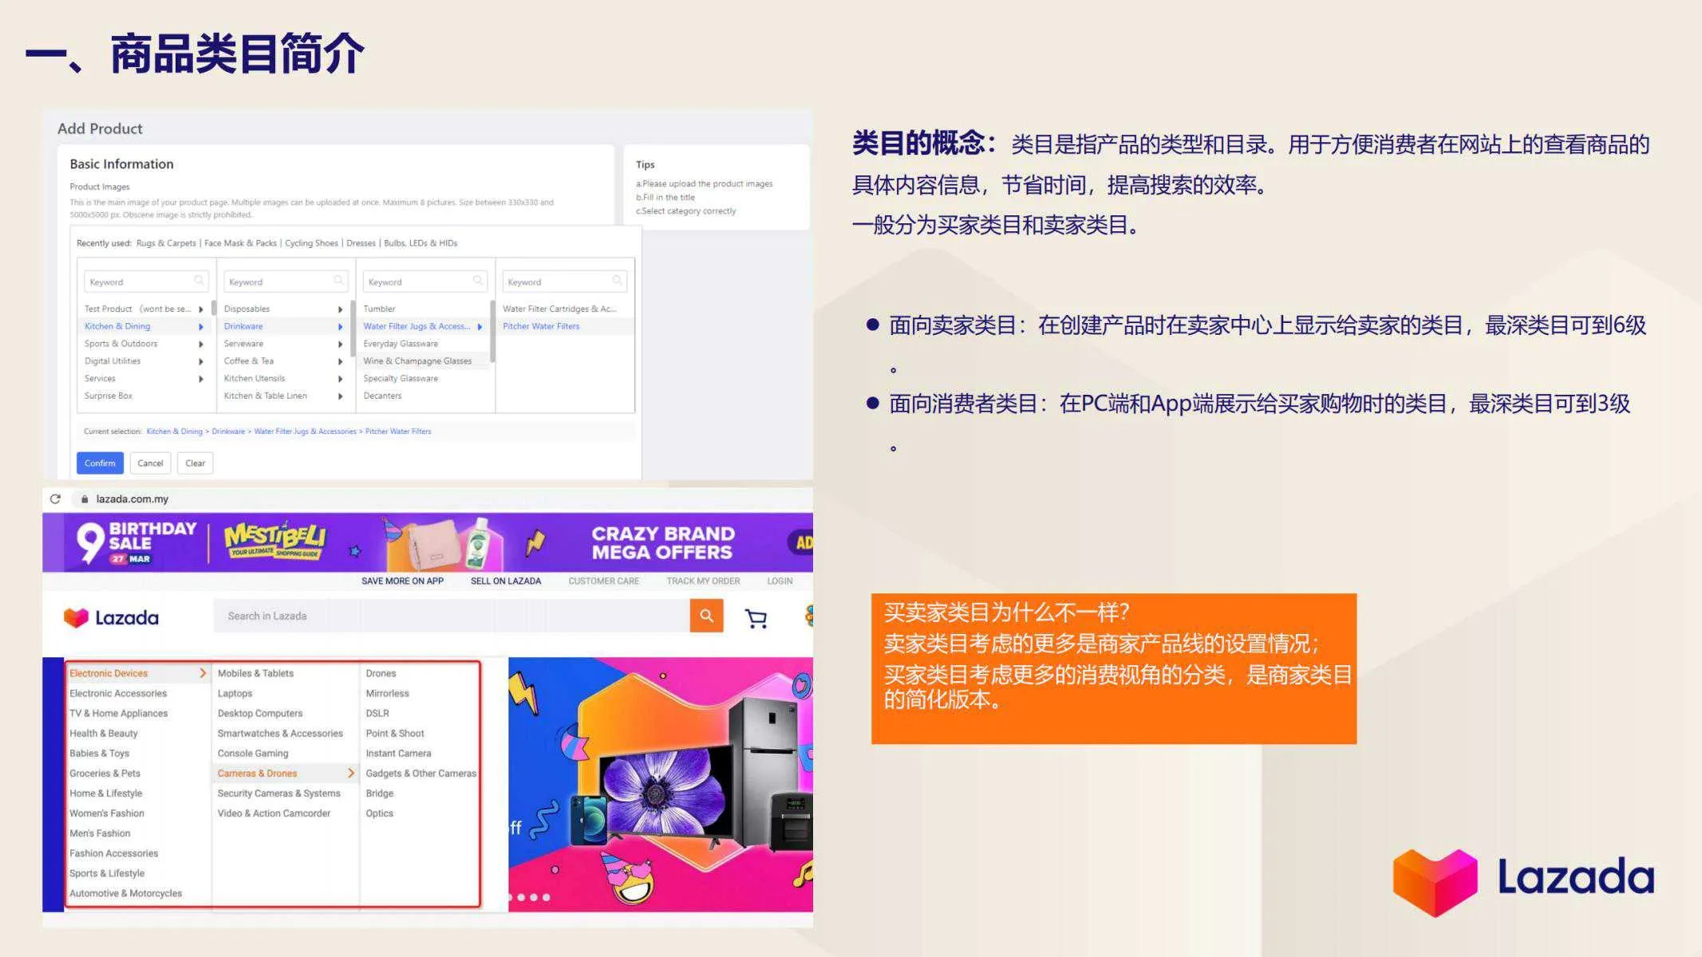Image resolution: width=1702 pixels, height=957 pixels.
Task: Open the SELL ON LAZADA menu
Action: [505, 581]
